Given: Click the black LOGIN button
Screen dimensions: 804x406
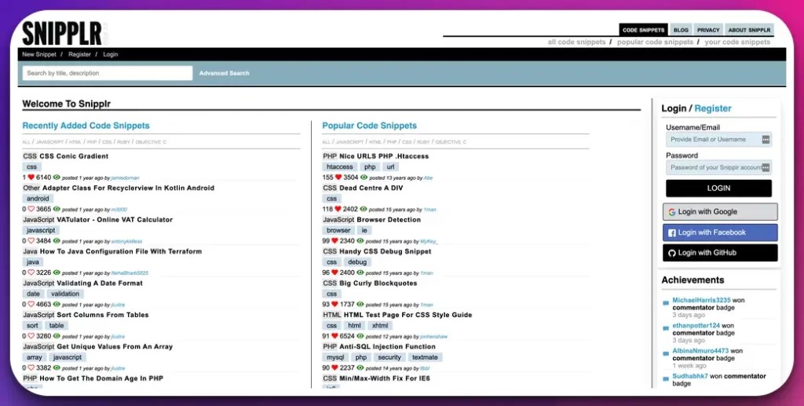Looking at the screenshot, I should [x=718, y=188].
